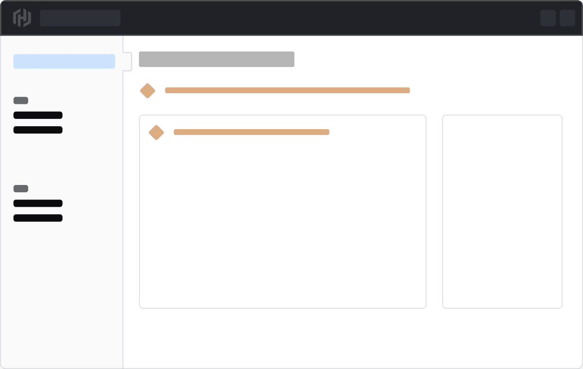Click the second sidebar group's small gray label

(21, 189)
